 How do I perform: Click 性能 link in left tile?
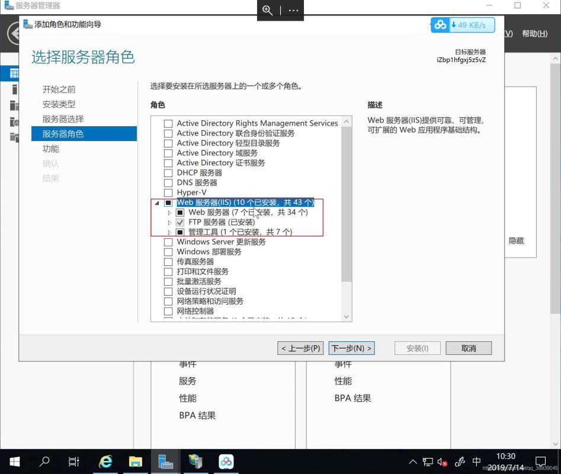coord(188,398)
